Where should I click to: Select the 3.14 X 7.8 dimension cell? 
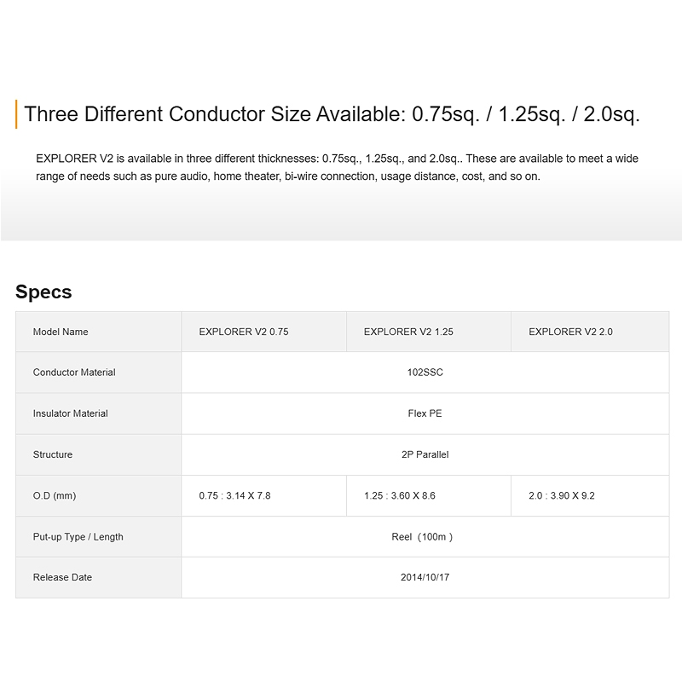pos(234,495)
